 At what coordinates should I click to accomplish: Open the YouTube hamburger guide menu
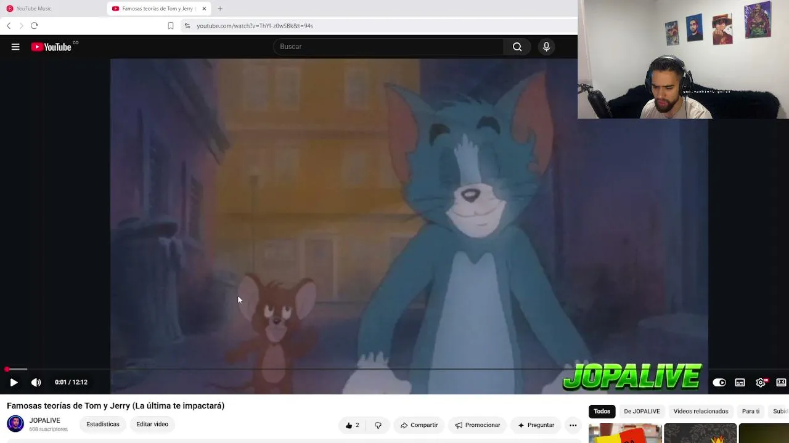15,47
